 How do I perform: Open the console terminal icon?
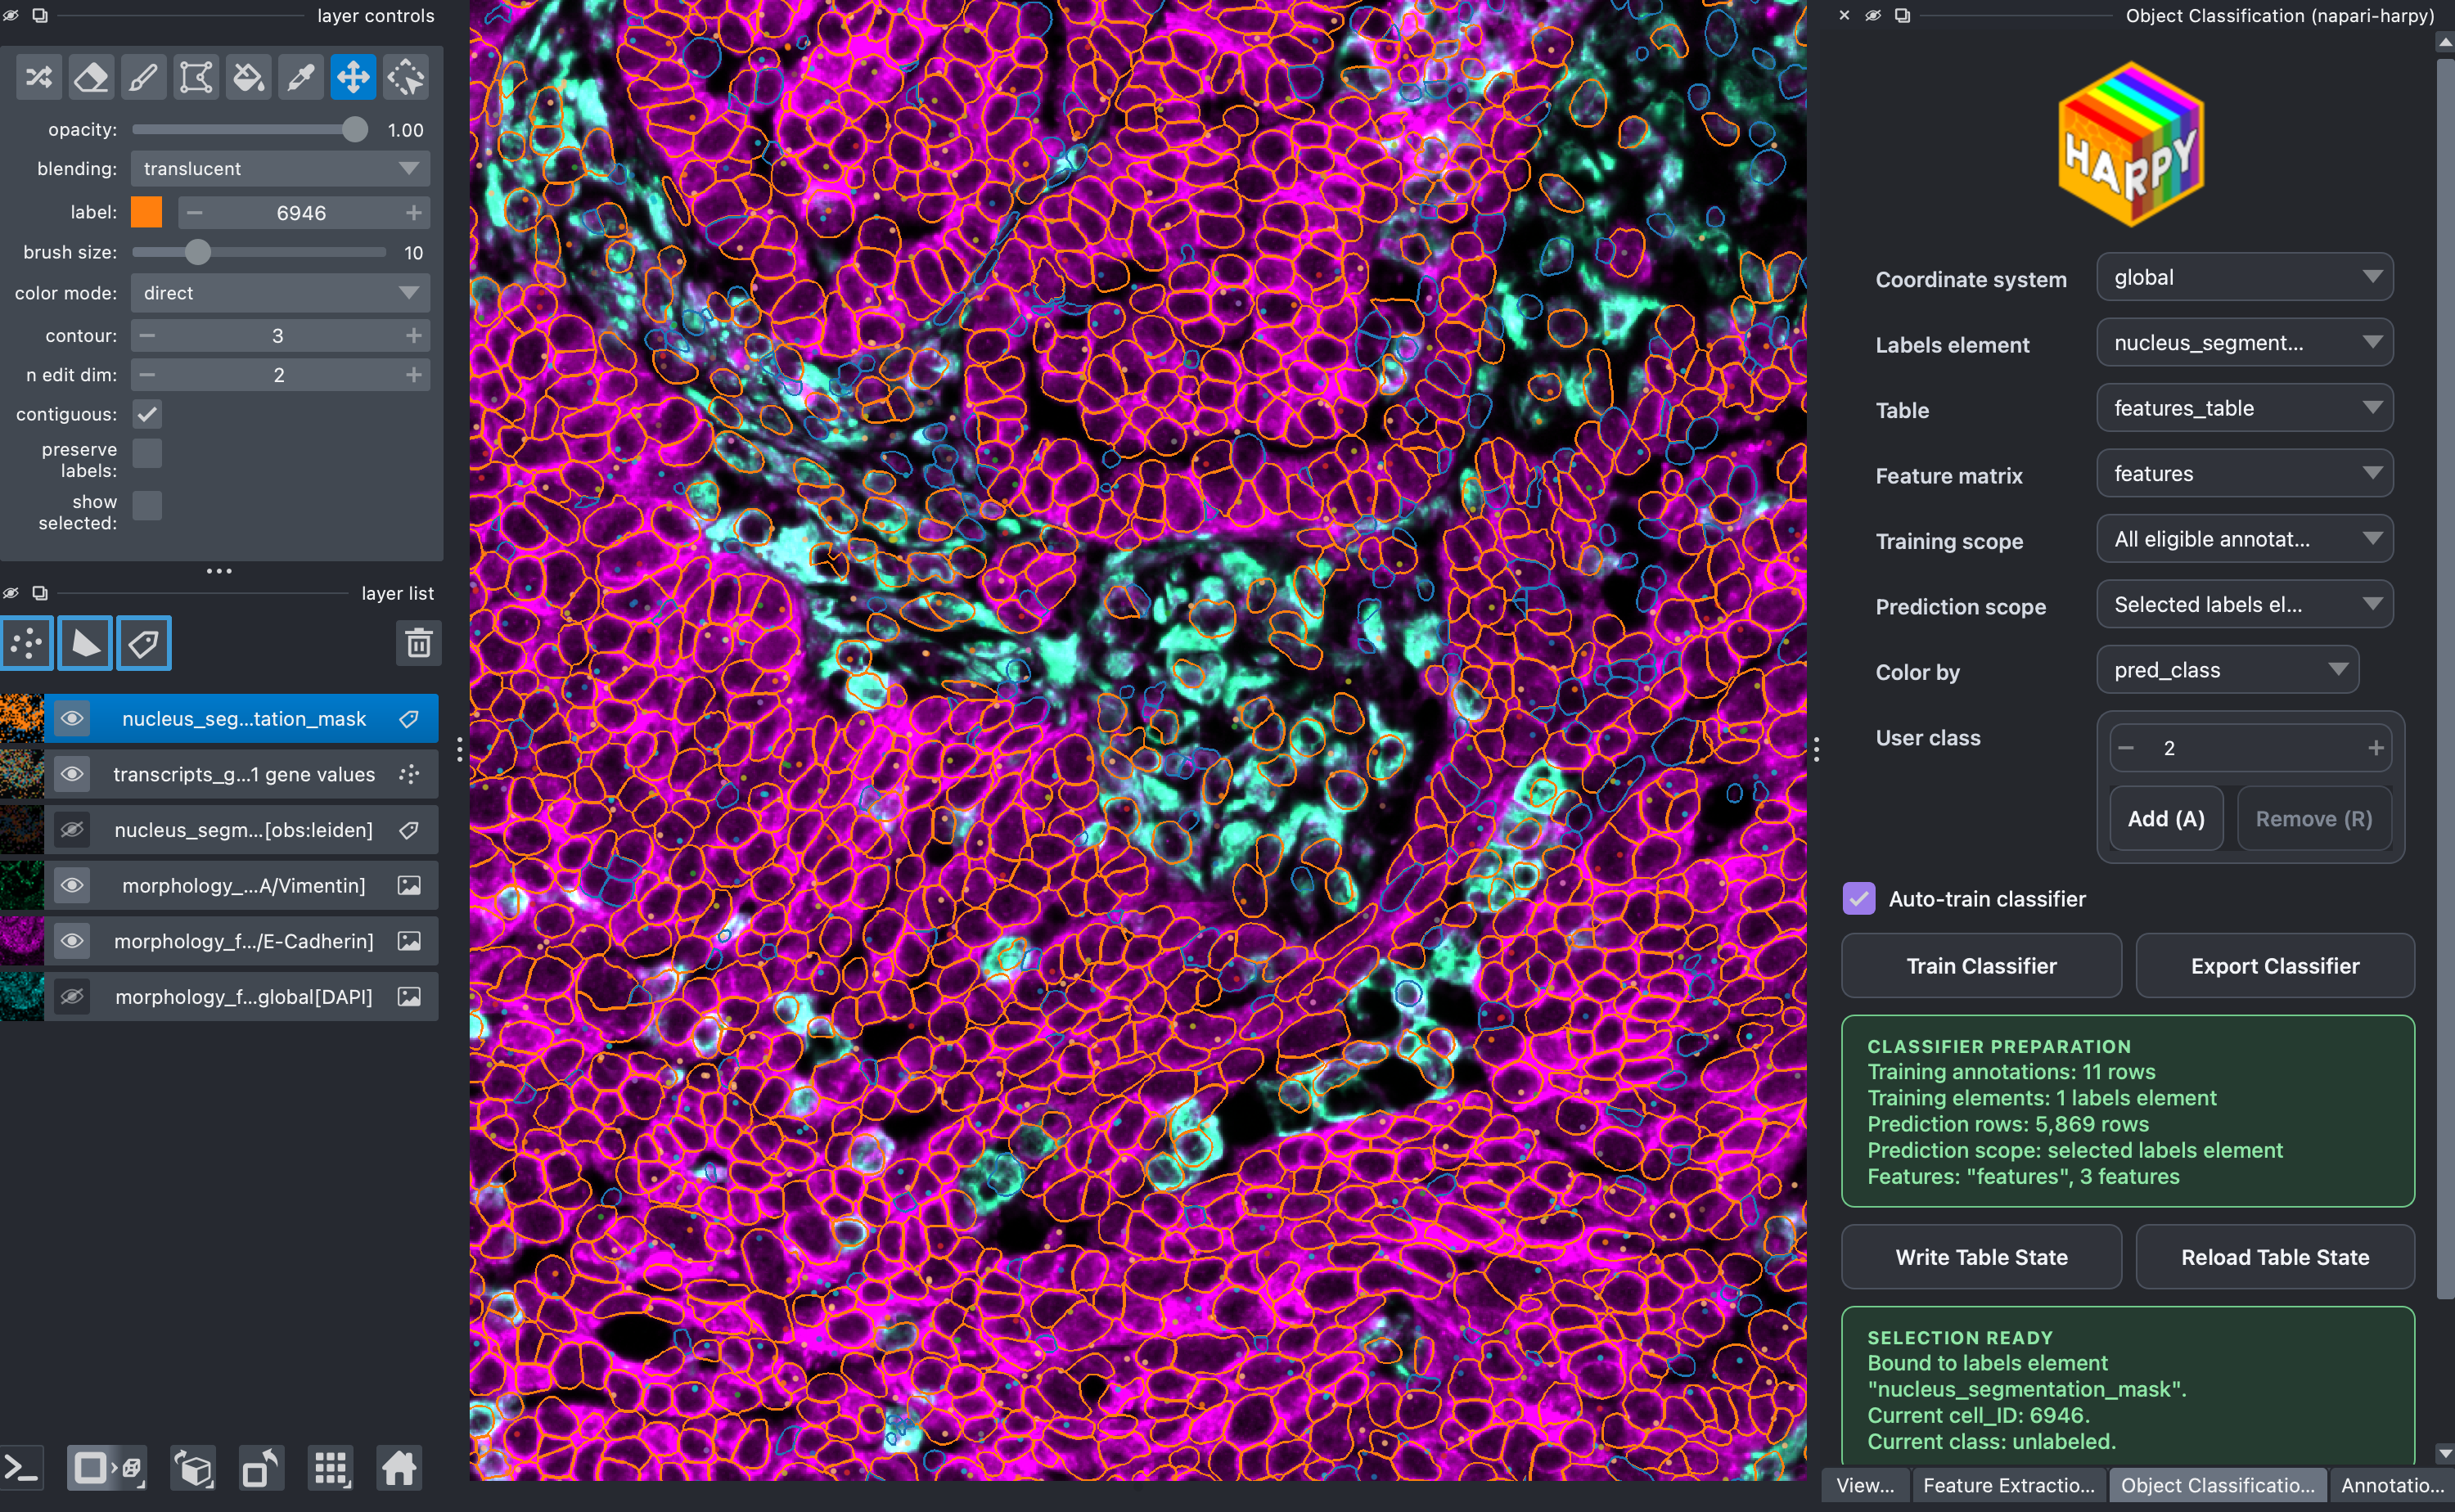22,1468
